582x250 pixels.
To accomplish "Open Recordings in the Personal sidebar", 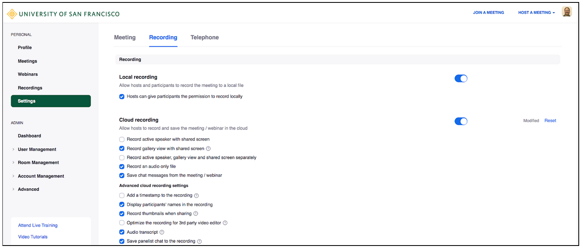I will tap(30, 88).
